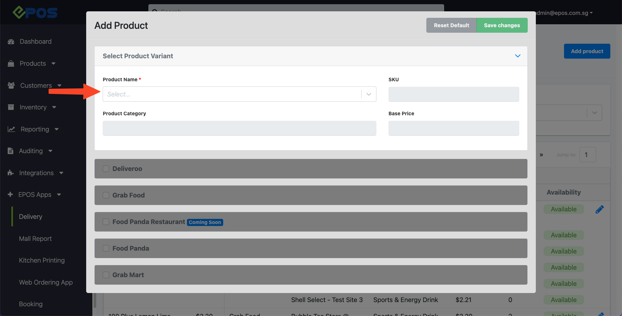Viewport: 622px width, 316px height.
Task: Tick the Deliveroo checkbox
Action: (x=106, y=169)
